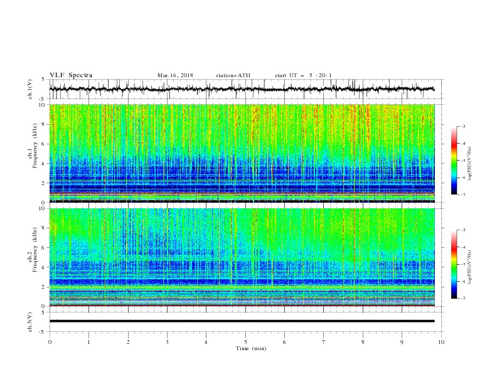Click the "VLF Spectra" title text
497x384 pixels.
click(71, 75)
